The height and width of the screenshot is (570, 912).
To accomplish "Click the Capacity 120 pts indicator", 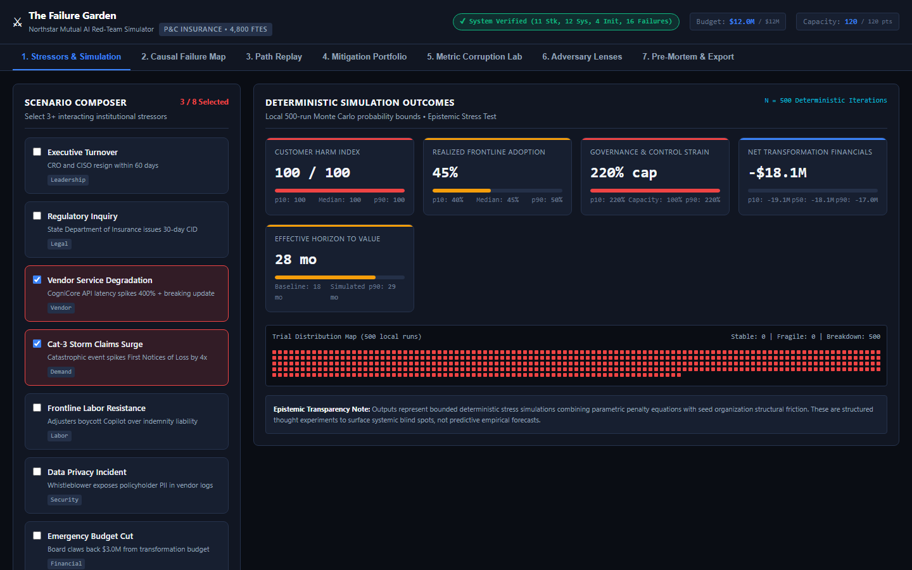I will click(x=847, y=22).
